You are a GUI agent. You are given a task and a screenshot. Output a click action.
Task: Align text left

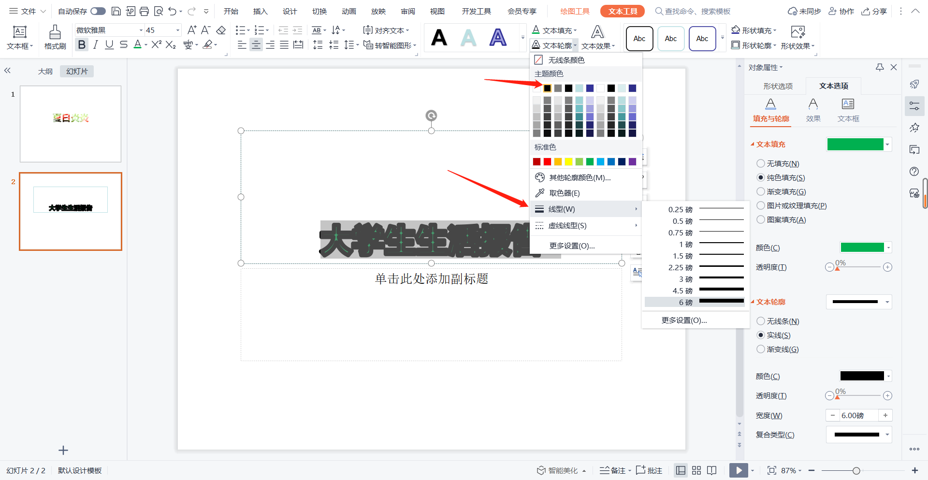[x=242, y=45]
